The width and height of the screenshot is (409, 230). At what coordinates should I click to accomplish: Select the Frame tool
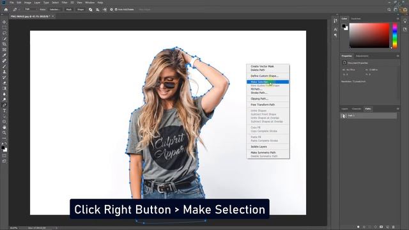point(4,50)
